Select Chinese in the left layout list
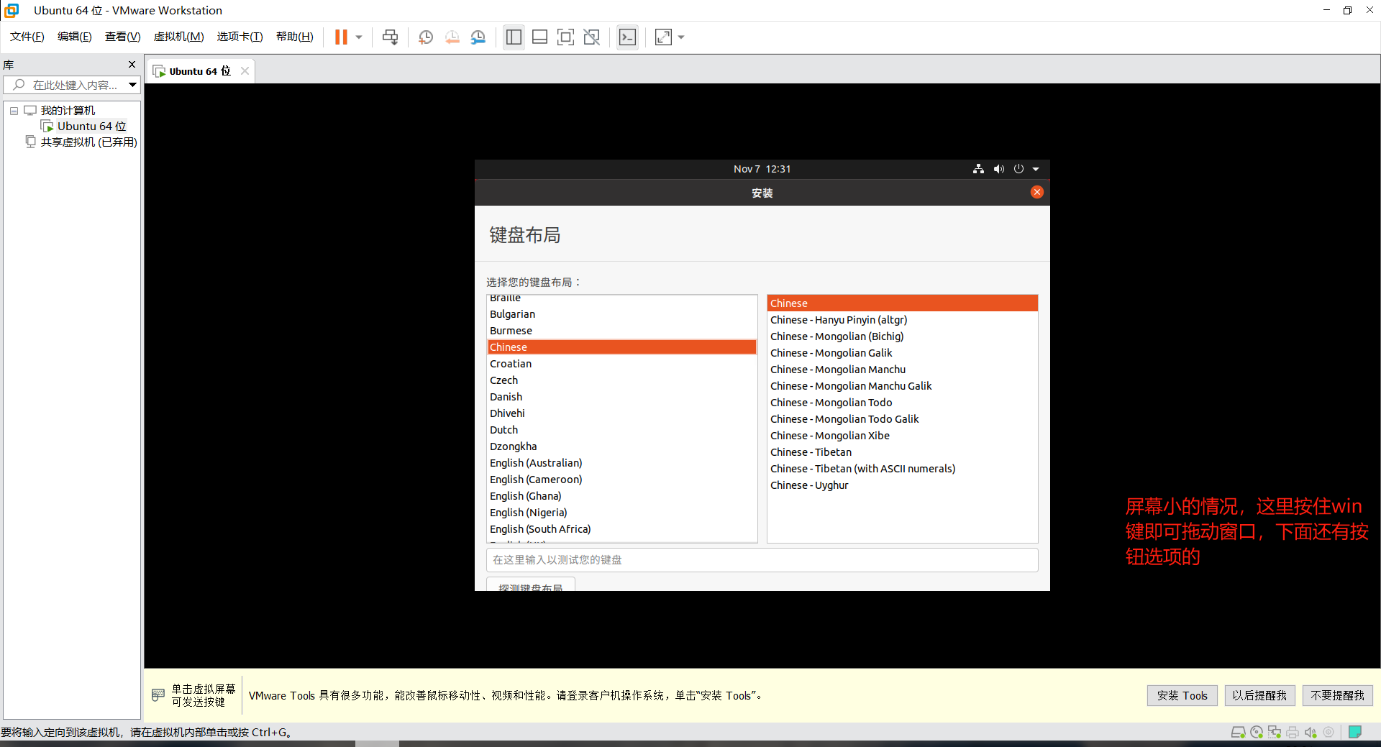Viewport: 1381px width, 747px height. (621, 347)
